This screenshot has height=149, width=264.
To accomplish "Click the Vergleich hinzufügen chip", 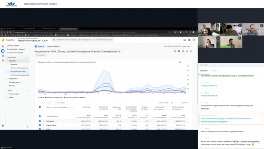I will [54, 46].
